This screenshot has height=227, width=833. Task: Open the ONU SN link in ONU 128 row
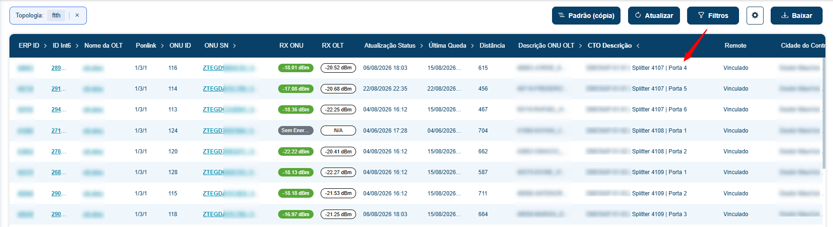click(x=229, y=172)
